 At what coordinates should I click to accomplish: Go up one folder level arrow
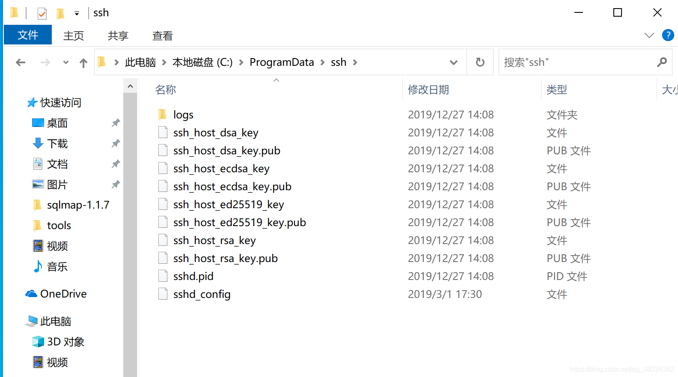pos(83,63)
